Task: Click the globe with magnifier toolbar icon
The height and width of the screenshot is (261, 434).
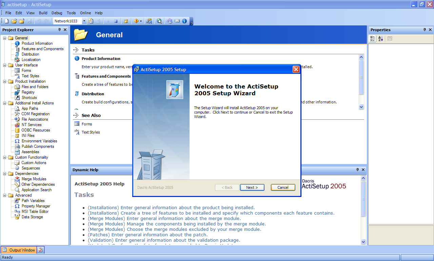Action: tap(159, 21)
